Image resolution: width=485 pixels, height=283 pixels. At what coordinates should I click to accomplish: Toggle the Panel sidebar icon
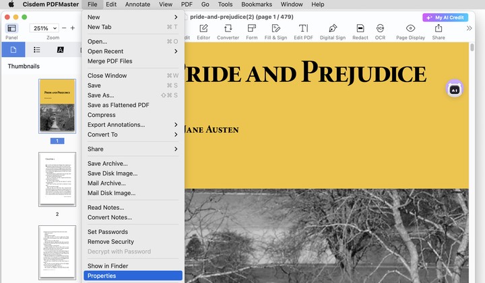pyautogui.click(x=11, y=28)
